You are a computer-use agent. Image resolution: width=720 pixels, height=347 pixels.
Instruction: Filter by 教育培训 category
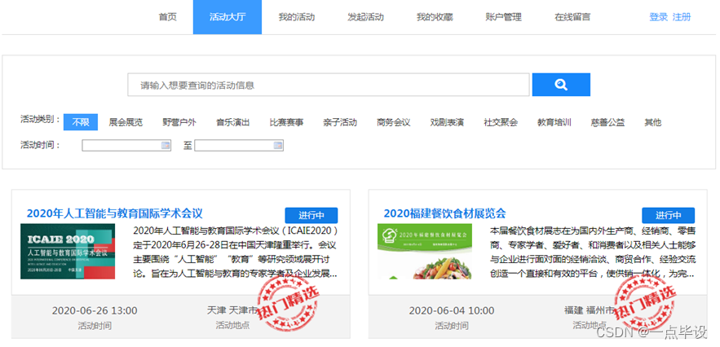point(554,122)
